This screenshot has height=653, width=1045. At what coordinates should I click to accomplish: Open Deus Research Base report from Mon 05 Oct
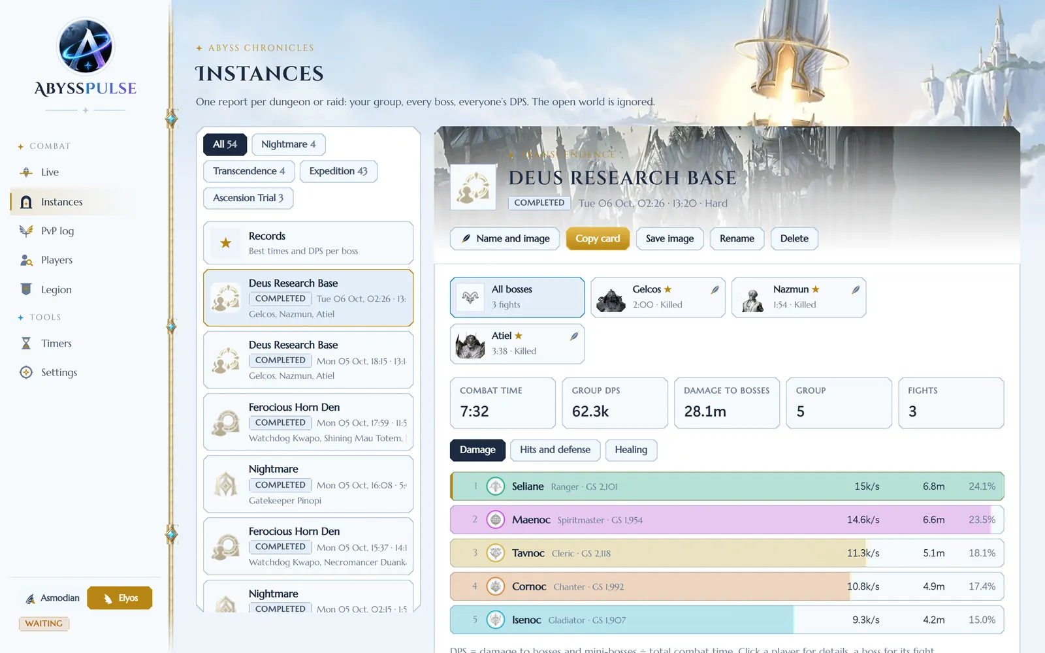pos(308,360)
